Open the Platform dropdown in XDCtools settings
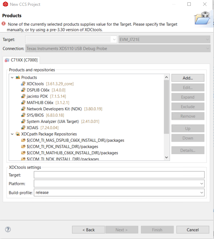 click(x=201, y=184)
